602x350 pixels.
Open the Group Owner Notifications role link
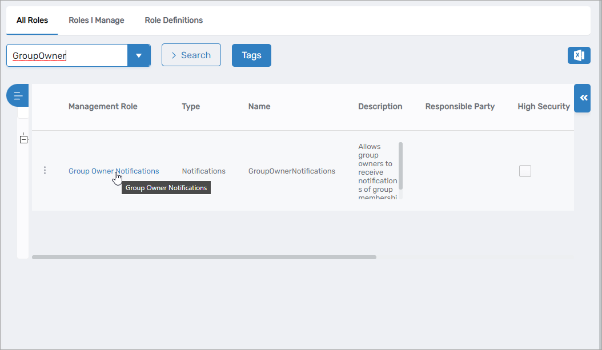coord(114,171)
